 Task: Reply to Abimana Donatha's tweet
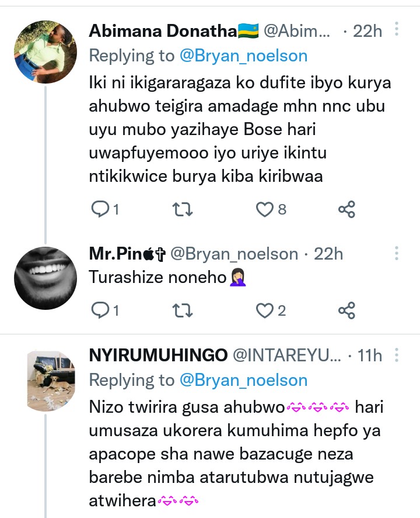[x=101, y=209]
